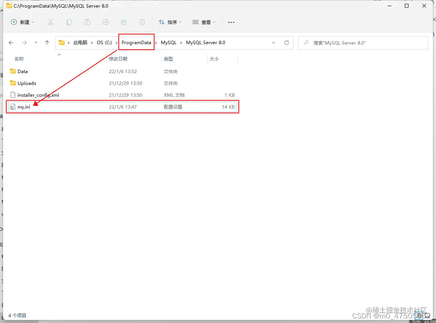The height and width of the screenshot is (323, 436).
Task: Click Data folder date 22/1/6 13:52
Action: pyautogui.click(x=123, y=72)
